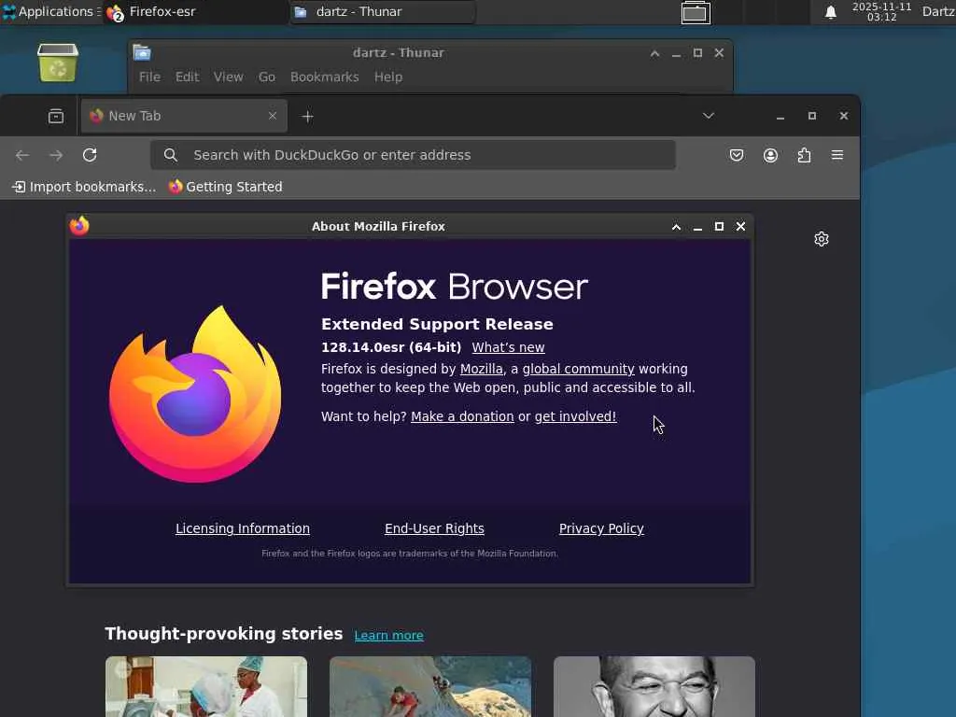
Task: Click the date and time clock
Action: coord(881,11)
